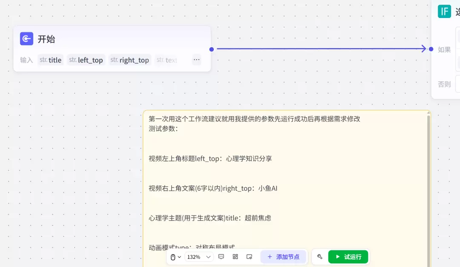
Task: Click the IF selector node icon
Action: (444, 11)
